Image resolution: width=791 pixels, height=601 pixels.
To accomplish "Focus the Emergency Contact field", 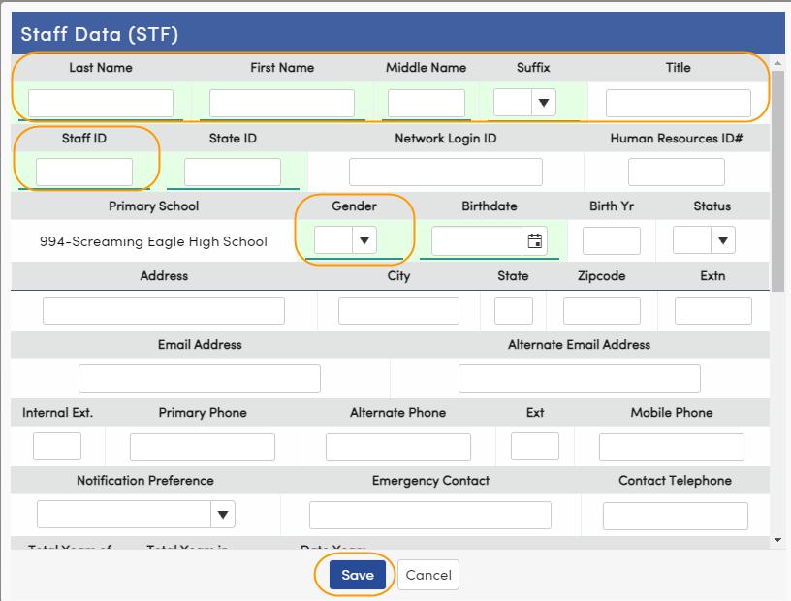I will pos(430,516).
